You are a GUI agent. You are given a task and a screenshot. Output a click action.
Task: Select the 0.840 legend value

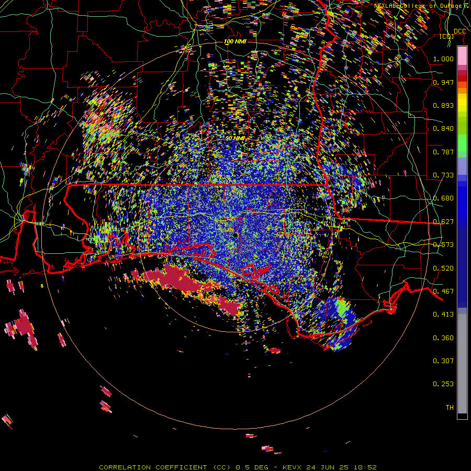(x=443, y=129)
